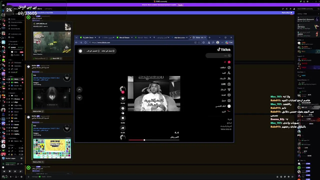The image size is (320, 180).
Task: Toggle the round switch beside the 'Get app' pill
Action: pos(80,51)
